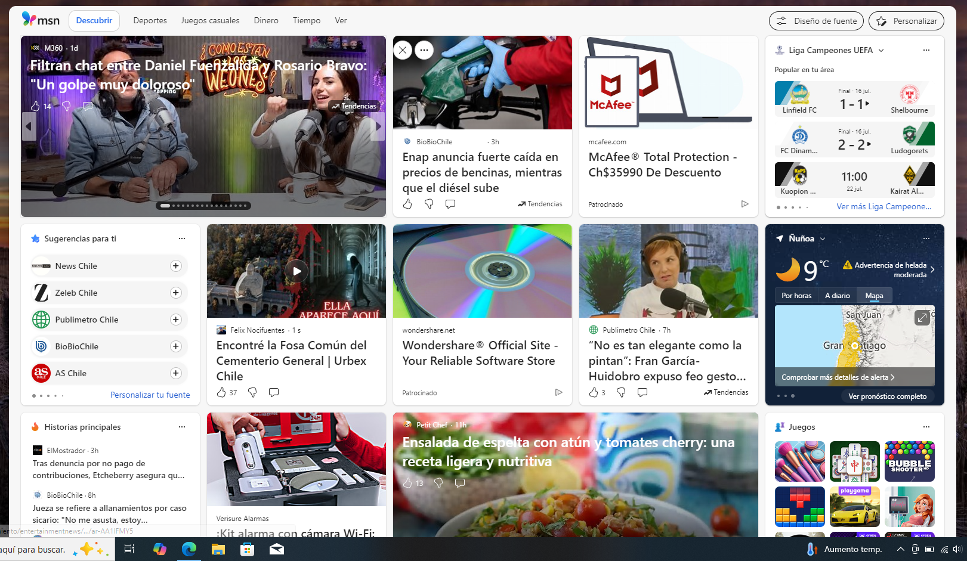The height and width of the screenshot is (561, 967).
Task: Expand the Liga Campeones UEFA dropdown
Action: click(881, 51)
